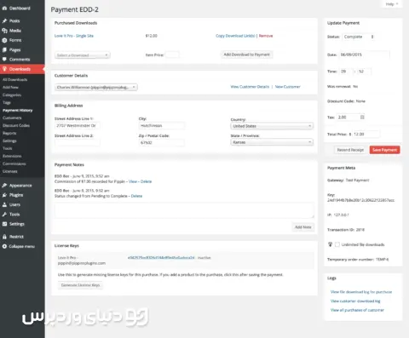
Task: Open the Country dropdown
Action: tap(272, 126)
